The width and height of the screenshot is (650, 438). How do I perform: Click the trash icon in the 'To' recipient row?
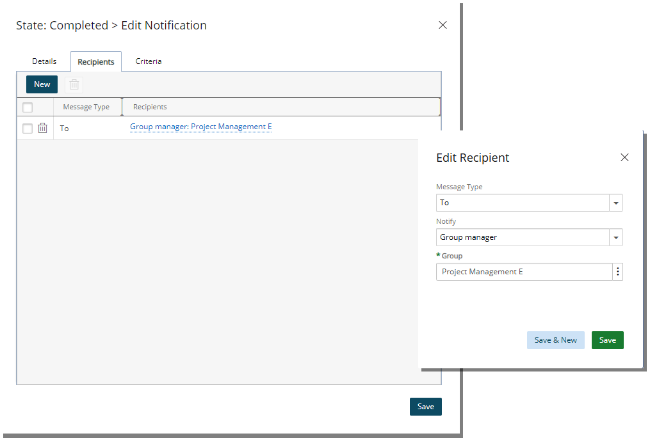(42, 129)
